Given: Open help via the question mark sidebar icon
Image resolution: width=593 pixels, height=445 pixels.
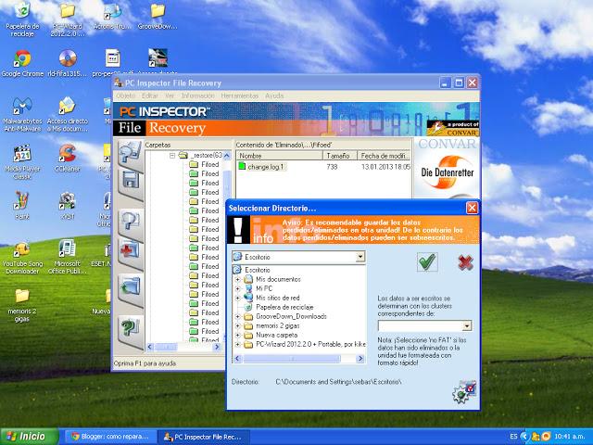Looking at the screenshot, I should [x=130, y=326].
